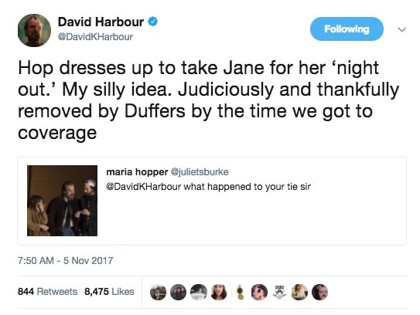
Task: Open the crest-shaped liker avatar
Action: tap(279, 292)
